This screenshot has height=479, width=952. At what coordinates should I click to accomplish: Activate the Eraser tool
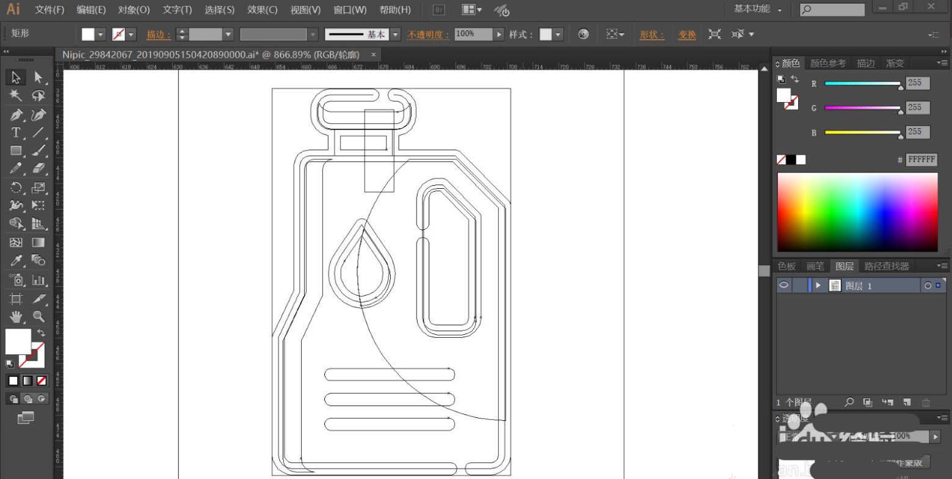[38, 169]
